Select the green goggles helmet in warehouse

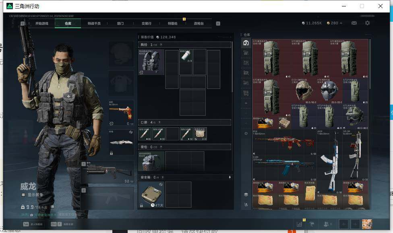(x=356, y=117)
